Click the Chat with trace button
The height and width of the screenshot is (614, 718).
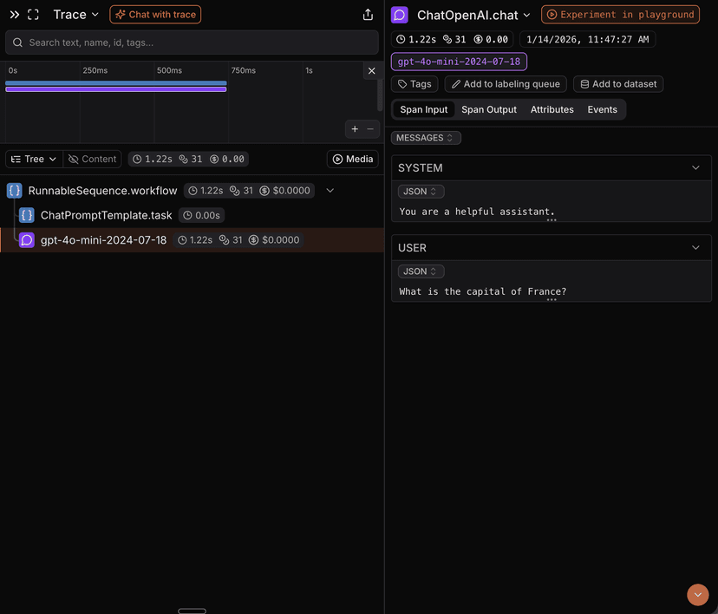(154, 14)
